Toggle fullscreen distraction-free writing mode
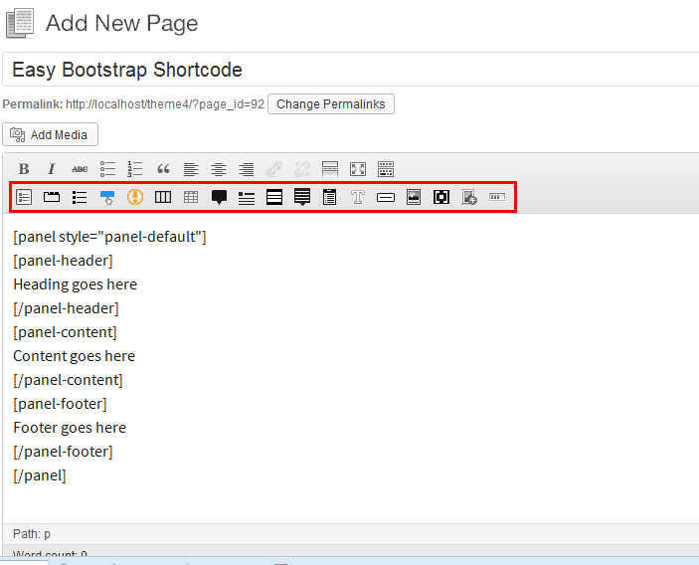Image resolution: width=699 pixels, height=565 pixels. click(x=358, y=169)
